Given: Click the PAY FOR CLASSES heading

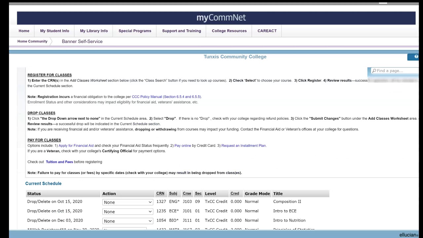Looking at the screenshot, I should (44, 140).
